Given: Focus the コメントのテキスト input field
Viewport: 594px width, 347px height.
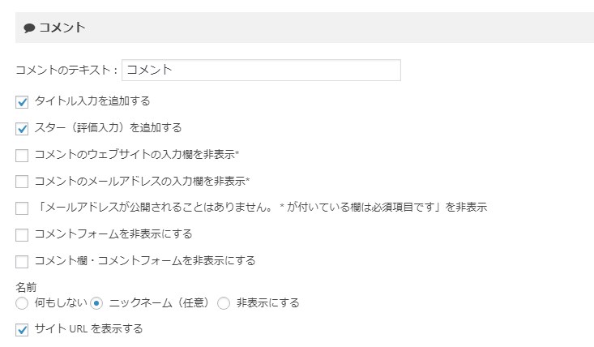Looking at the screenshot, I should (x=261, y=70).
